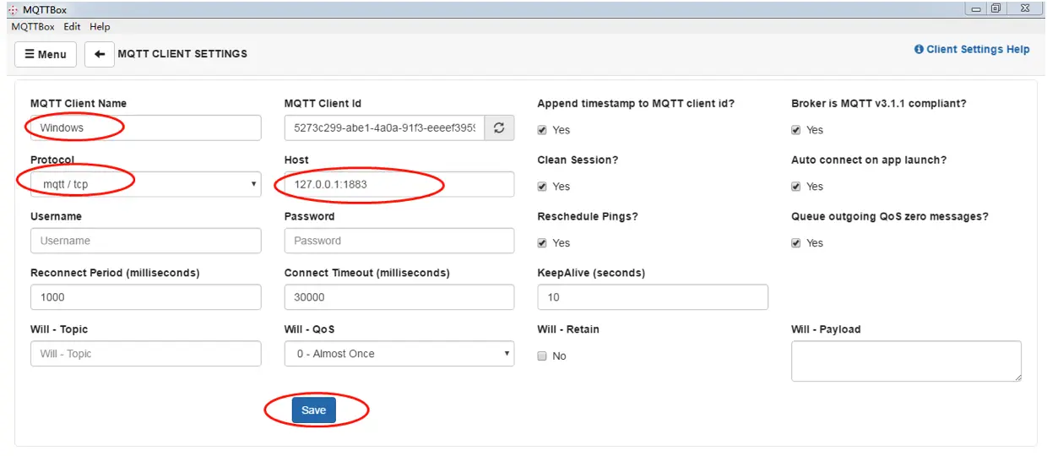
Task: Toggle Clean Session checkbox
Action: point(543,187)
